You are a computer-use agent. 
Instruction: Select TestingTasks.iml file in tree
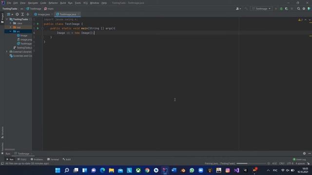[22, 48]
